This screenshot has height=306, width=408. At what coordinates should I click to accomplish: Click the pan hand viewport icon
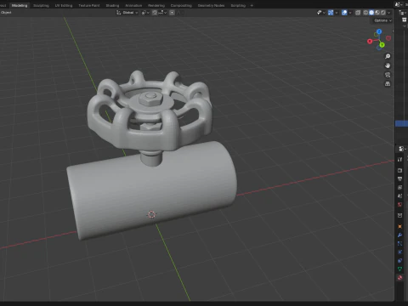388,65
